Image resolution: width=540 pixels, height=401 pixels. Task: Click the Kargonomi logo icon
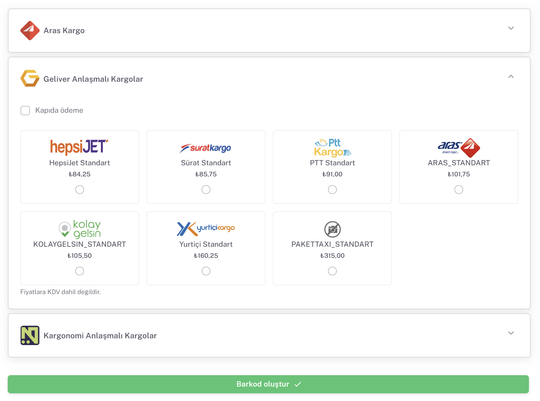tap(30, 335)
